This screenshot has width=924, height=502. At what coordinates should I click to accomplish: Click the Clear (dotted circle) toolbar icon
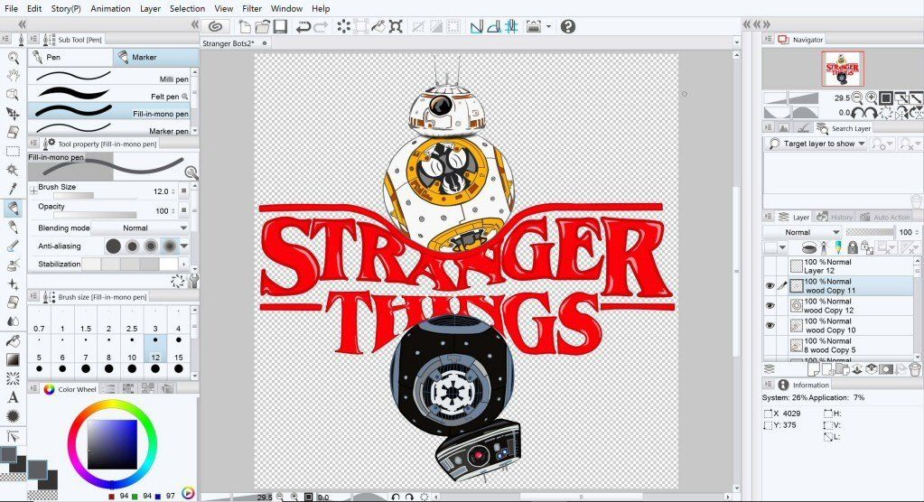[343, 26]
